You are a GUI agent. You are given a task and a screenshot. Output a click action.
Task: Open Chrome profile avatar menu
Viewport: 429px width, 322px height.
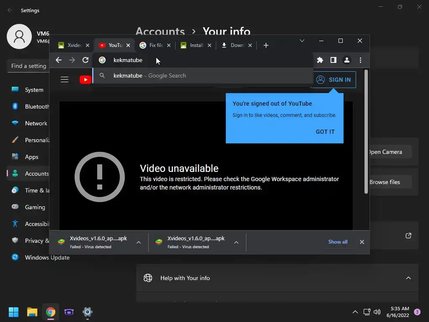coord(346,60)
